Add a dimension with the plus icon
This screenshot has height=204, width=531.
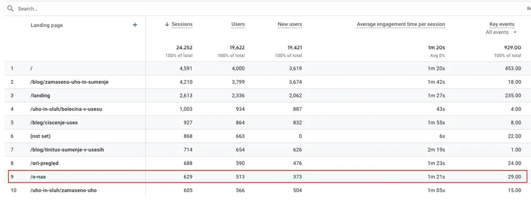tap(135, 25)
